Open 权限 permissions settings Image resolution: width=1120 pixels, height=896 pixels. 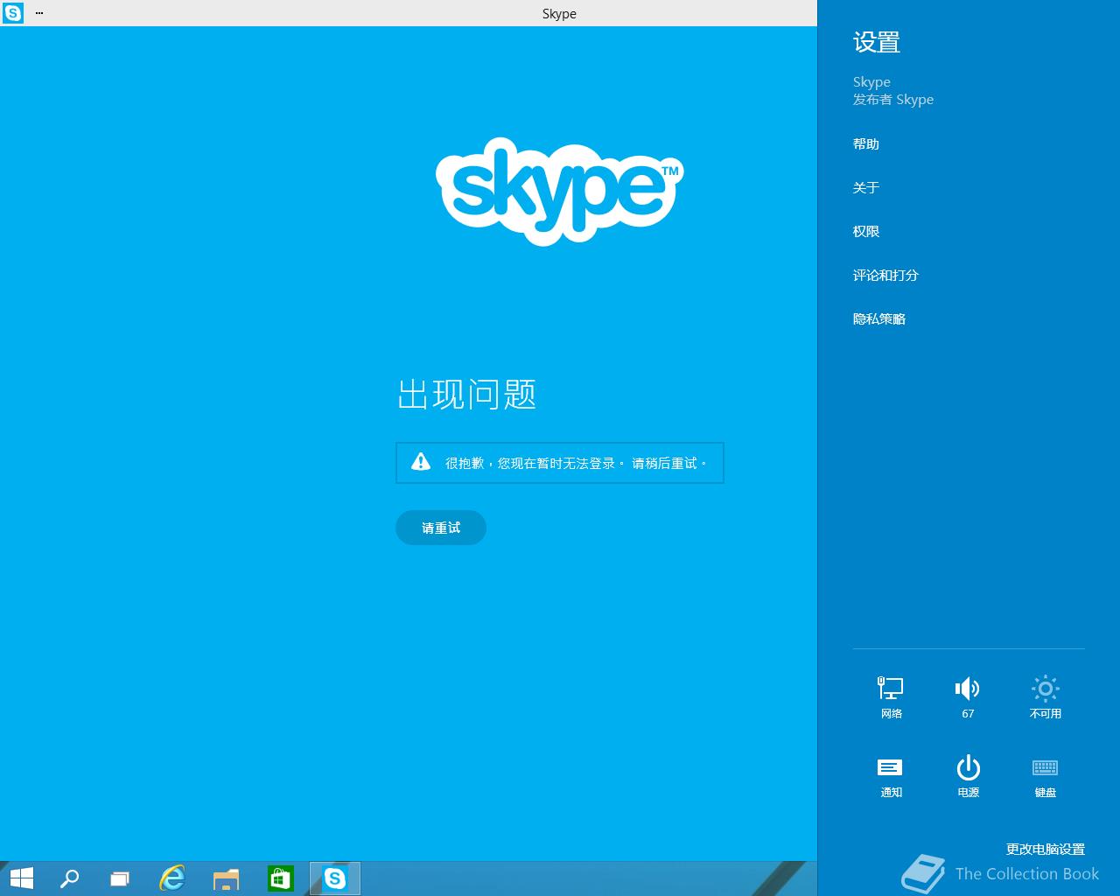(x=866, y=232)
